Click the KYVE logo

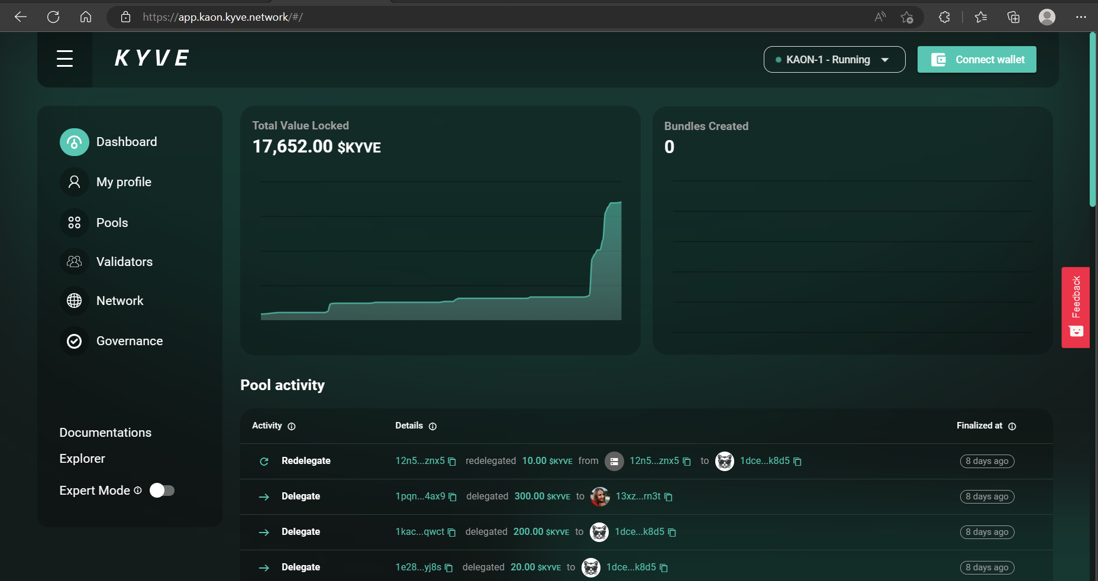152,58
